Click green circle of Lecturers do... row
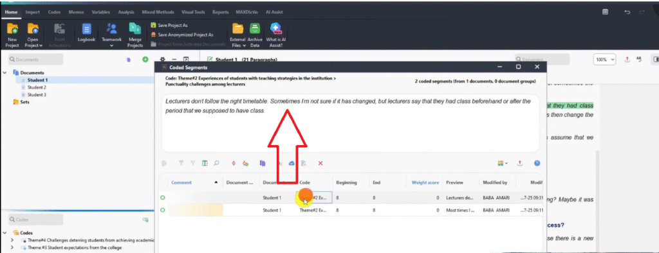Image resolution: width=659 pixels, height=253 pixels. coord(163,198)
